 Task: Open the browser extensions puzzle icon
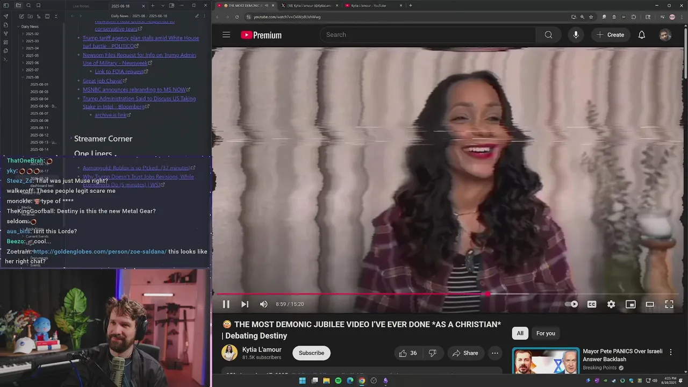click(634, 17)
